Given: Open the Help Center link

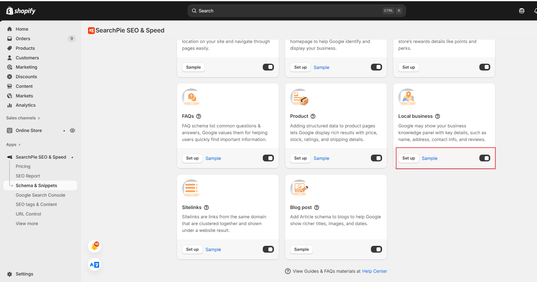Looking at the screenshot, I should 375,271.
